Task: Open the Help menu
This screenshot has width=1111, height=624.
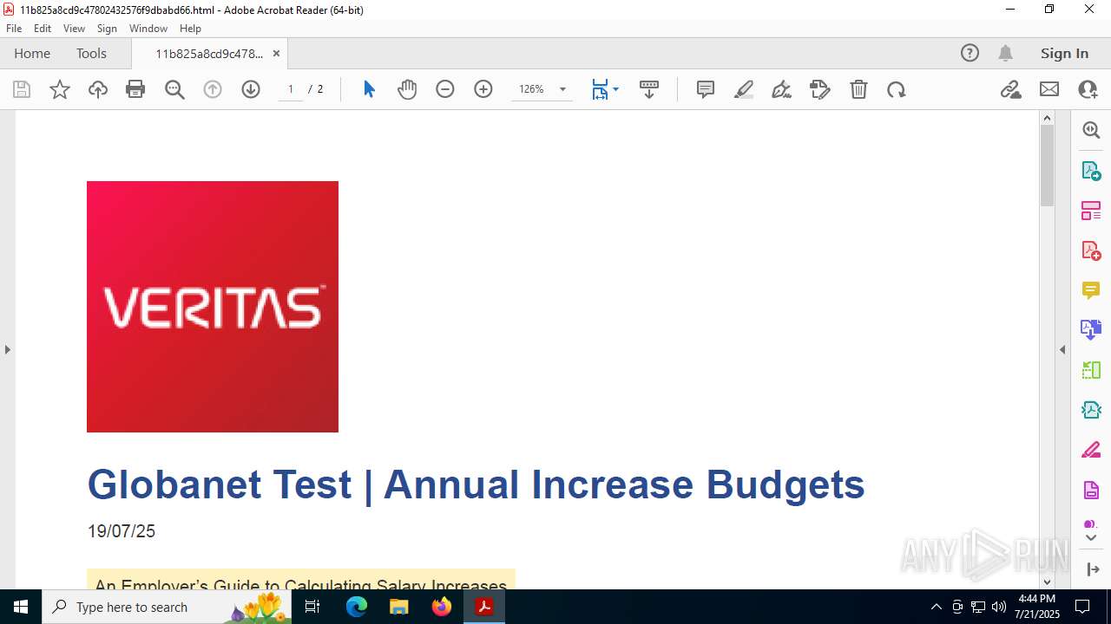Action: coord(190,29)
